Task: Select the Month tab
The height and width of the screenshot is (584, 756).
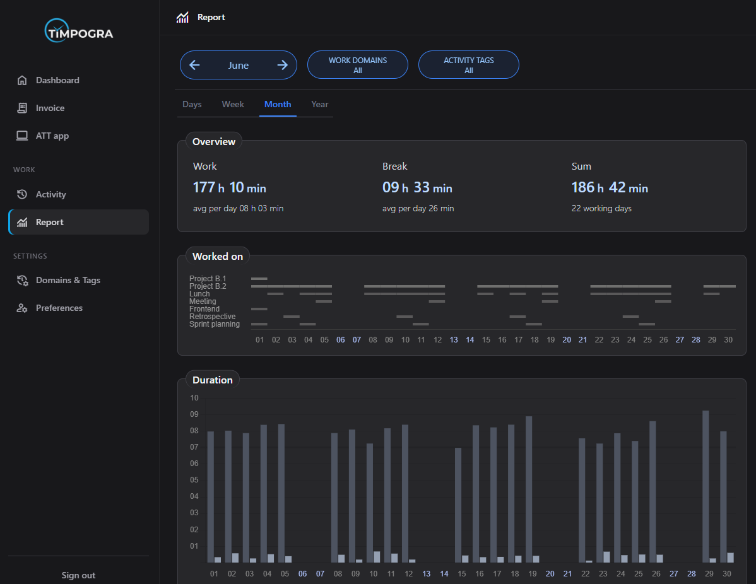Action: pos(278,104)
